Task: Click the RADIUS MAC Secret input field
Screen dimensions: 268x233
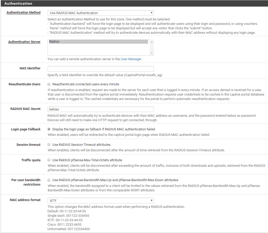Action: click(101, 109)
